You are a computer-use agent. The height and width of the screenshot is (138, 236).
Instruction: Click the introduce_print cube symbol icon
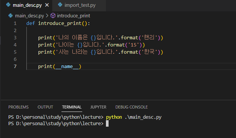53,16
